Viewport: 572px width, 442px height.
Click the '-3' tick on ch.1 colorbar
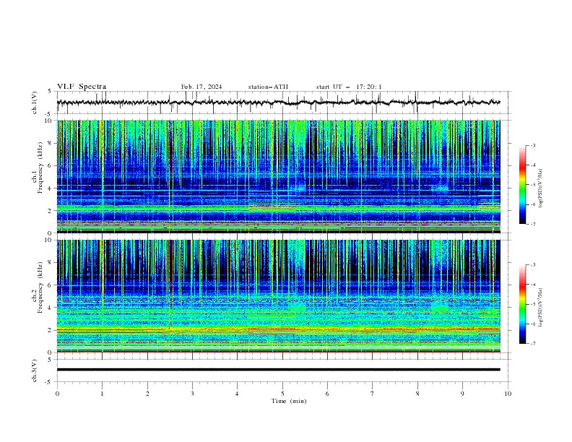point(533,145)
